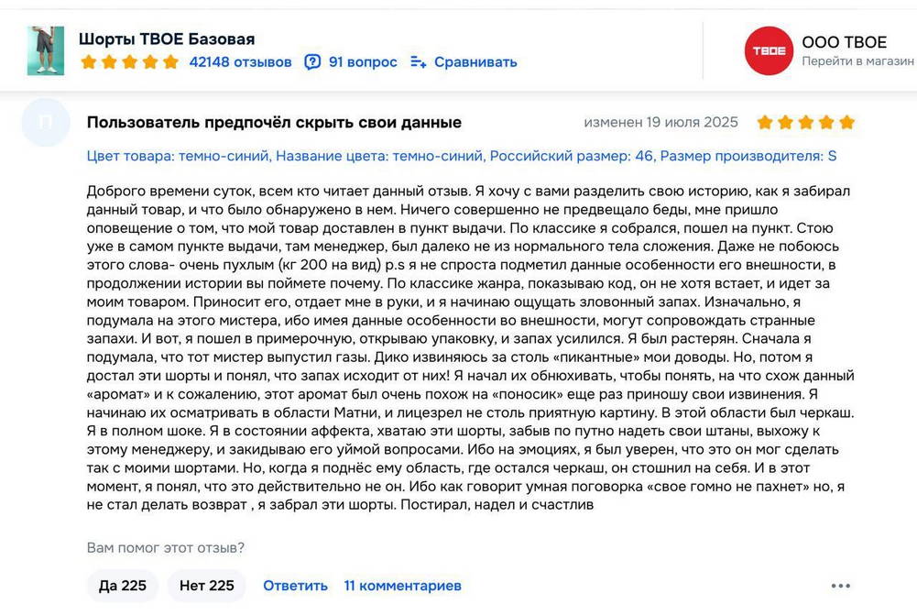The width and height of the screenshot is (917, 615).
Task: Open the three-dot review options menu
Action: [840, 586]
